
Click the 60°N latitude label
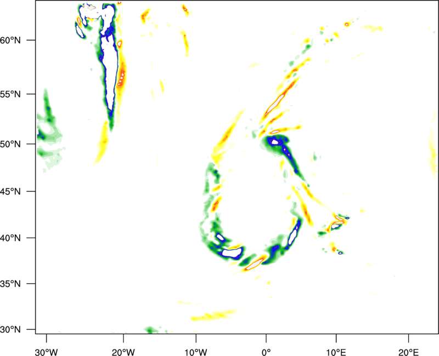(x=10, y=41)
